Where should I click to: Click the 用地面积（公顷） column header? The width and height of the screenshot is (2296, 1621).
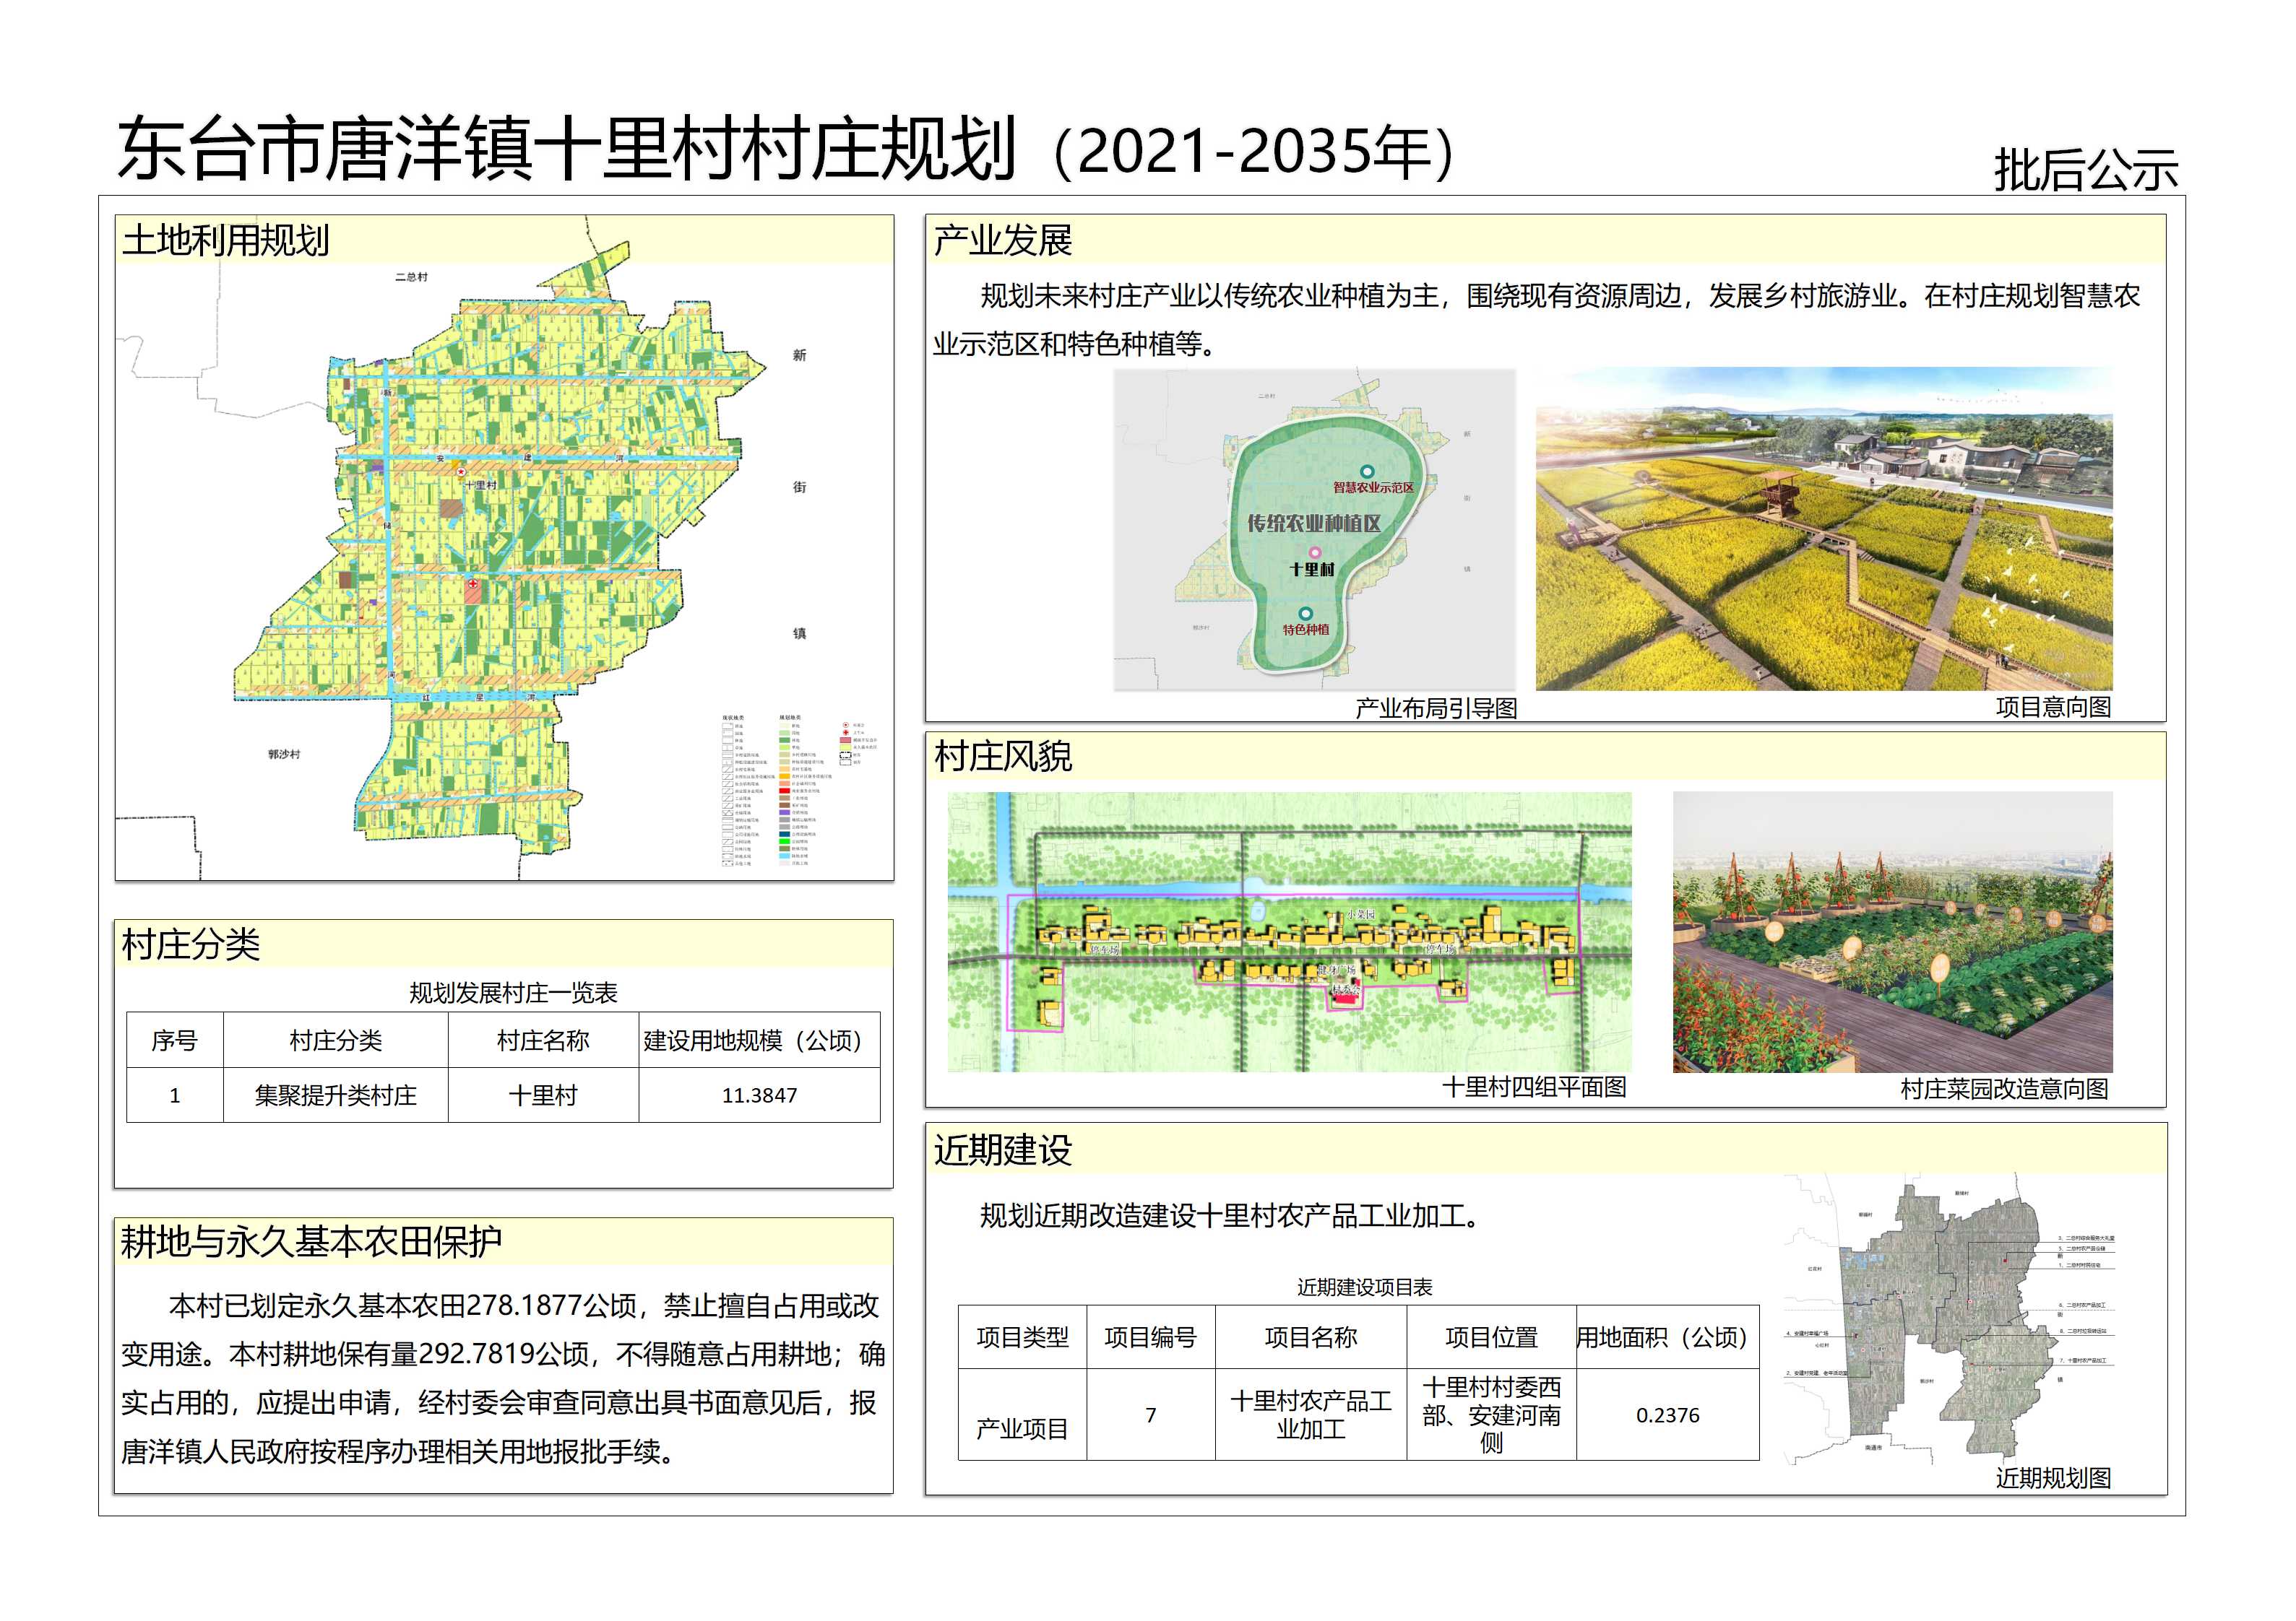point(1667,1337)
